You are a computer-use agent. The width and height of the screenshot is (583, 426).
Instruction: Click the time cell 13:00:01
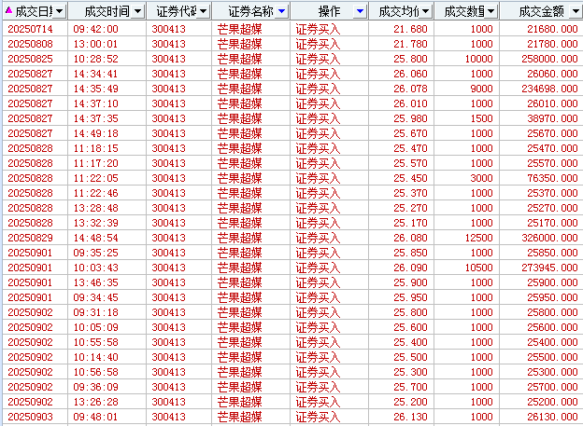tap(95, 44)
